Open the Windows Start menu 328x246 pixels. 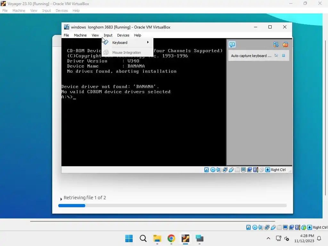pos(129,238)
